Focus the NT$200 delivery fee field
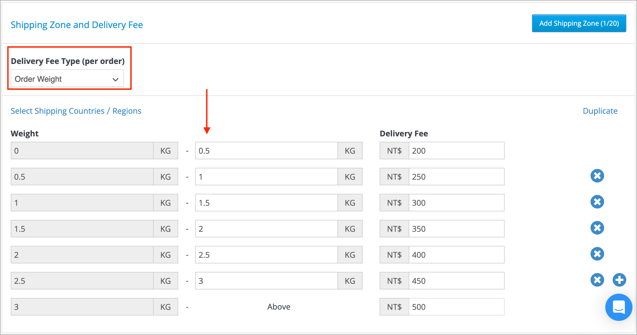 [456, 151]
